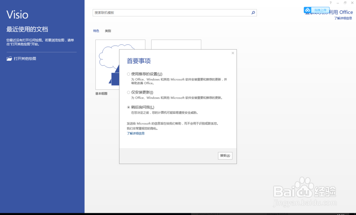Click the search magnifier icon in the template box
The height and width of the screenshot is (215, 356).
(x=253, y=13)
